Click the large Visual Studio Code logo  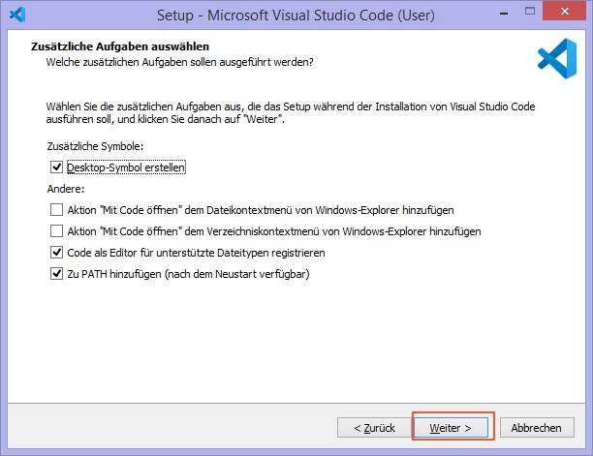point(557,58)
